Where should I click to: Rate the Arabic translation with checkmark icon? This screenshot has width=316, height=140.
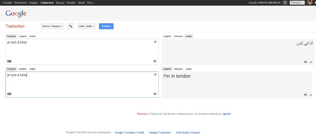coord(311,62)
